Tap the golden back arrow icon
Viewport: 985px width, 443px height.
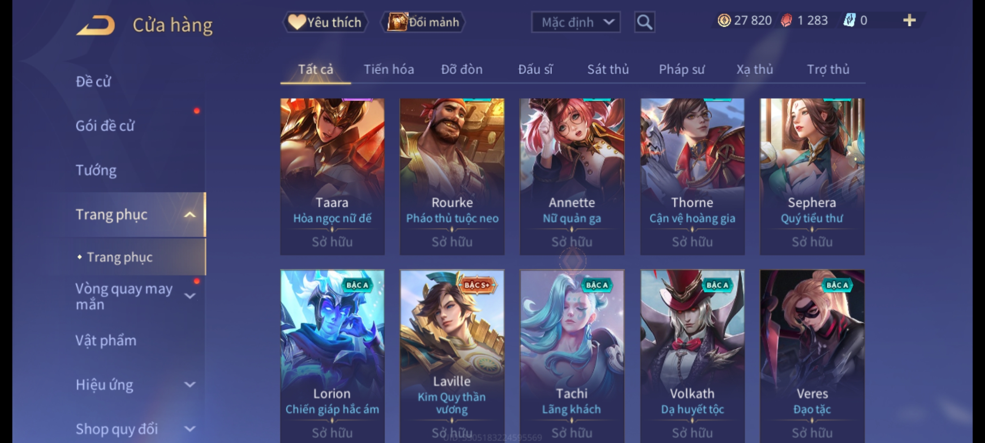pos(96,25)
